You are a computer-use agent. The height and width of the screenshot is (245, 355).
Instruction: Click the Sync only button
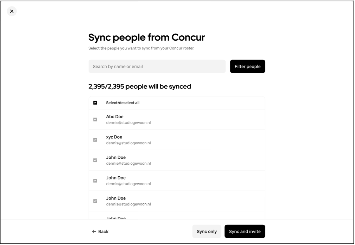[x=206, y=231]
